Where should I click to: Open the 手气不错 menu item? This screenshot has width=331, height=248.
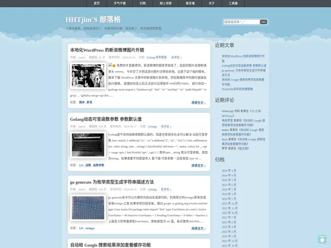120,3
